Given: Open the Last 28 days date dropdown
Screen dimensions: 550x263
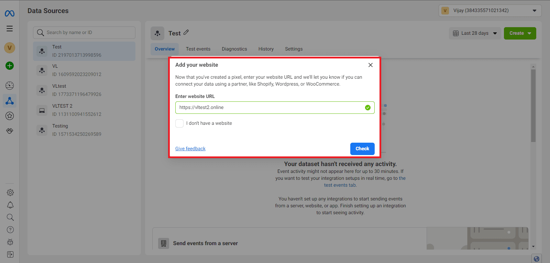Looking at the screenshot, I should point(475,33).
